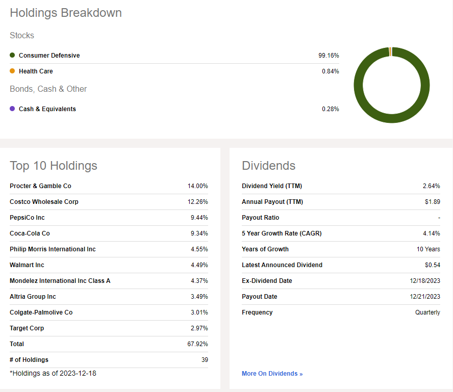The image size is (453, 392).
Task: Open Altria Group Inc holding
Action: pos(33,297)
